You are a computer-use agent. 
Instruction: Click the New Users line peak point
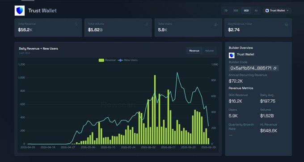pyautogui.click(x=177, y=72)
